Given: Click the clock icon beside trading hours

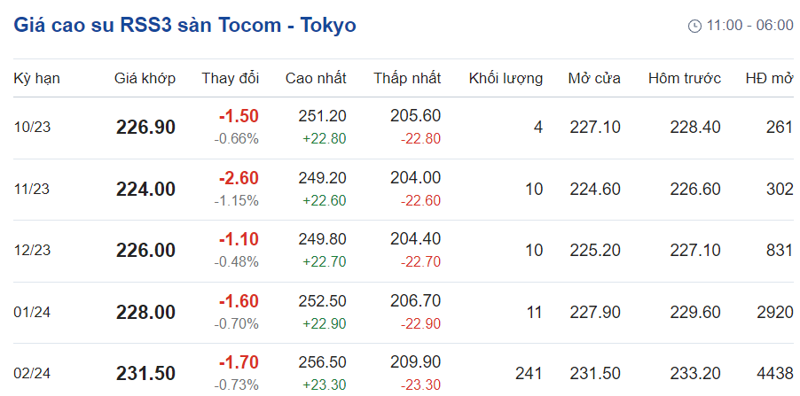Looking at the screenshot, I should (694, 26).
